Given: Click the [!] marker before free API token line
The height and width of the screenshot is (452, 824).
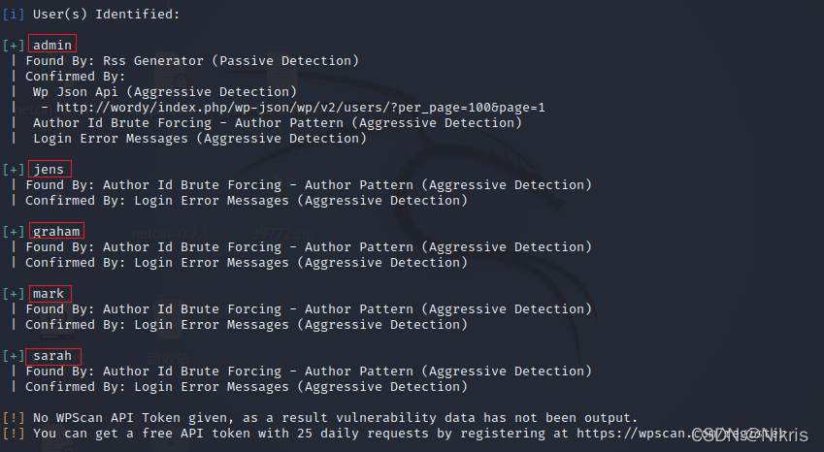Looking at the screenshot, I should tap(14, 434).
